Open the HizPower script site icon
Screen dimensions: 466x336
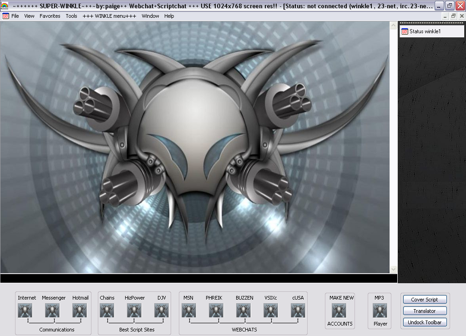point(134,311)
